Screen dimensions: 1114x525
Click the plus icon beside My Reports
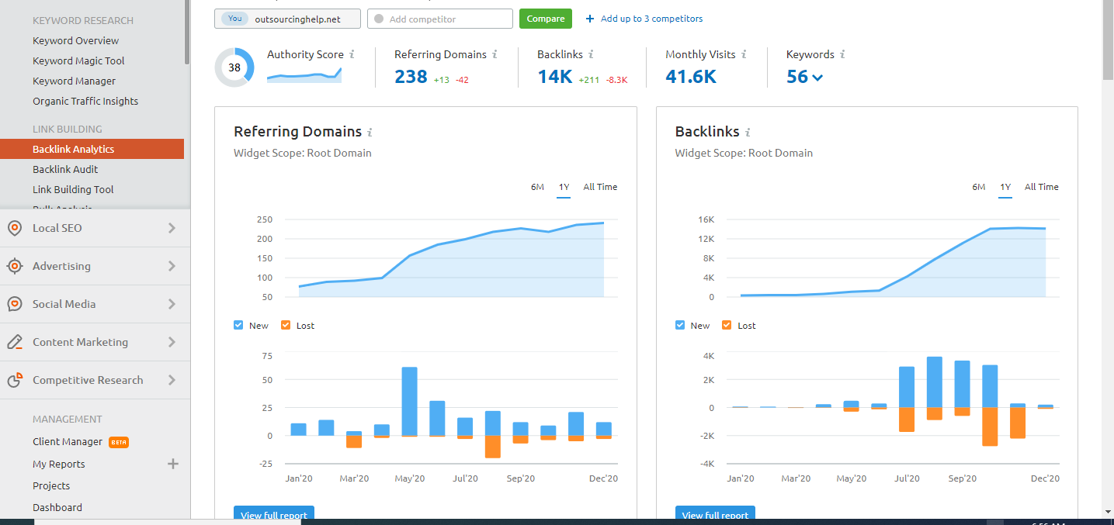coord(172,464)
